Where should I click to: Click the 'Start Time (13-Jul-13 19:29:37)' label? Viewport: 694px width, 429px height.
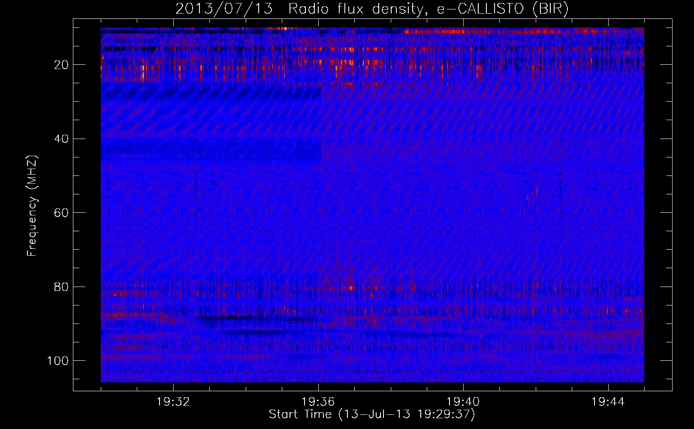pyautogui.click(x=372, y=414)
